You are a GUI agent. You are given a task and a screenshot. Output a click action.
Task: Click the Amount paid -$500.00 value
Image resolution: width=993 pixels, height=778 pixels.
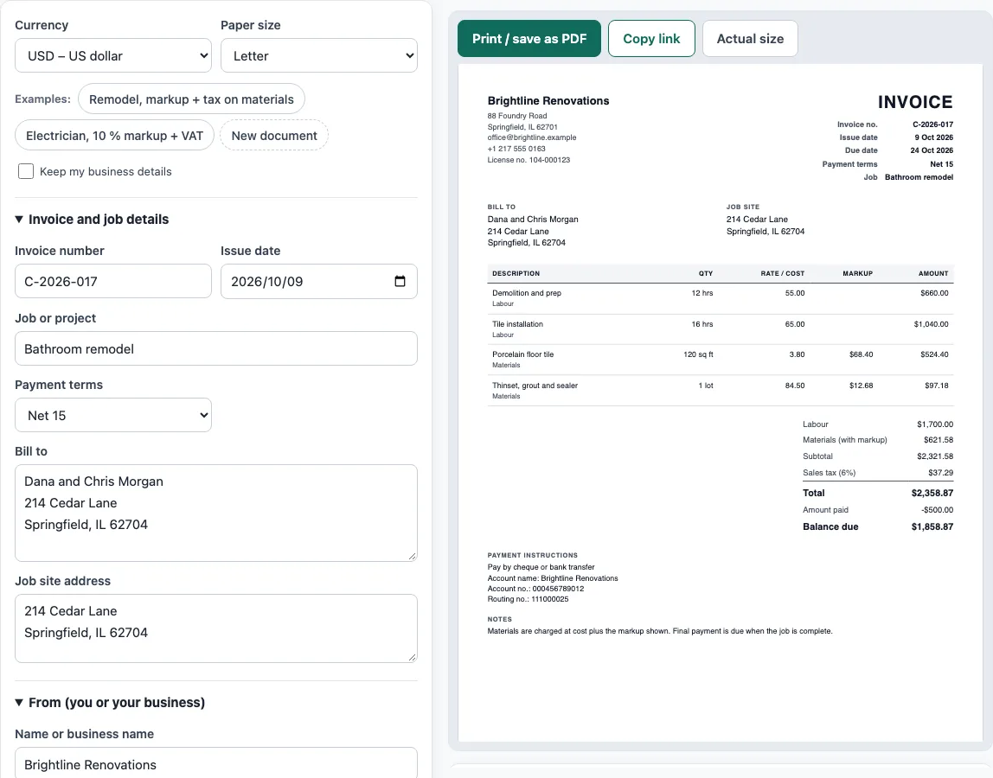pos(938,510)
